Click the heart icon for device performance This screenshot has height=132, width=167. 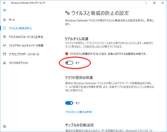pos(5,37)
